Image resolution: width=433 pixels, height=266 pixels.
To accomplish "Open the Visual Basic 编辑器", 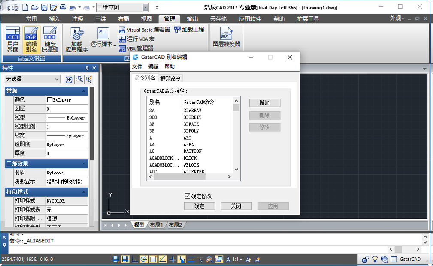I will [x=145, y=30].
